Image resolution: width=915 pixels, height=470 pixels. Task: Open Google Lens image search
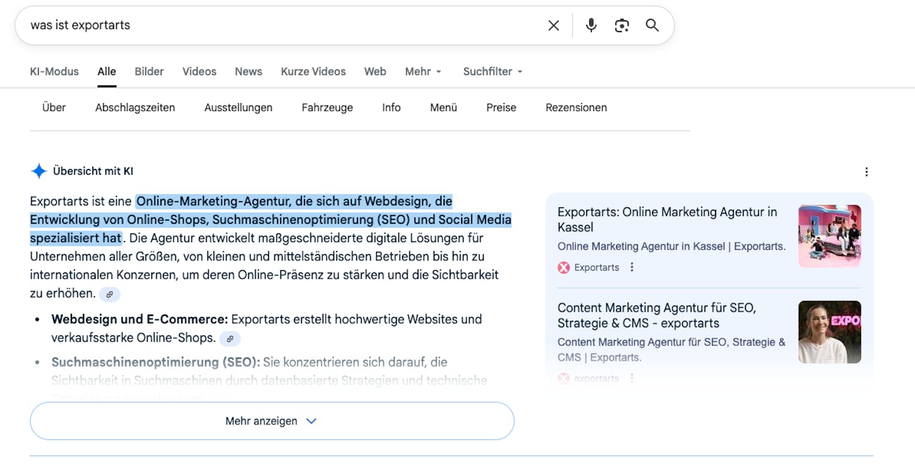[622, 25]
